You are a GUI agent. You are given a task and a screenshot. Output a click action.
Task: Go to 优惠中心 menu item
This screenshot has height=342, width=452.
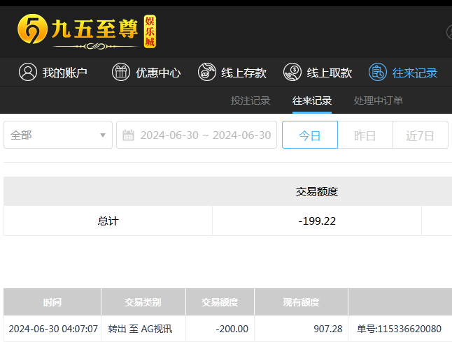click(158, 73)
